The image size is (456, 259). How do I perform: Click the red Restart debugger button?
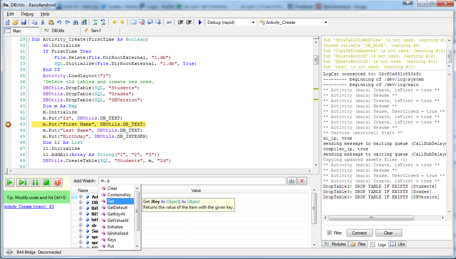point(57,182)
